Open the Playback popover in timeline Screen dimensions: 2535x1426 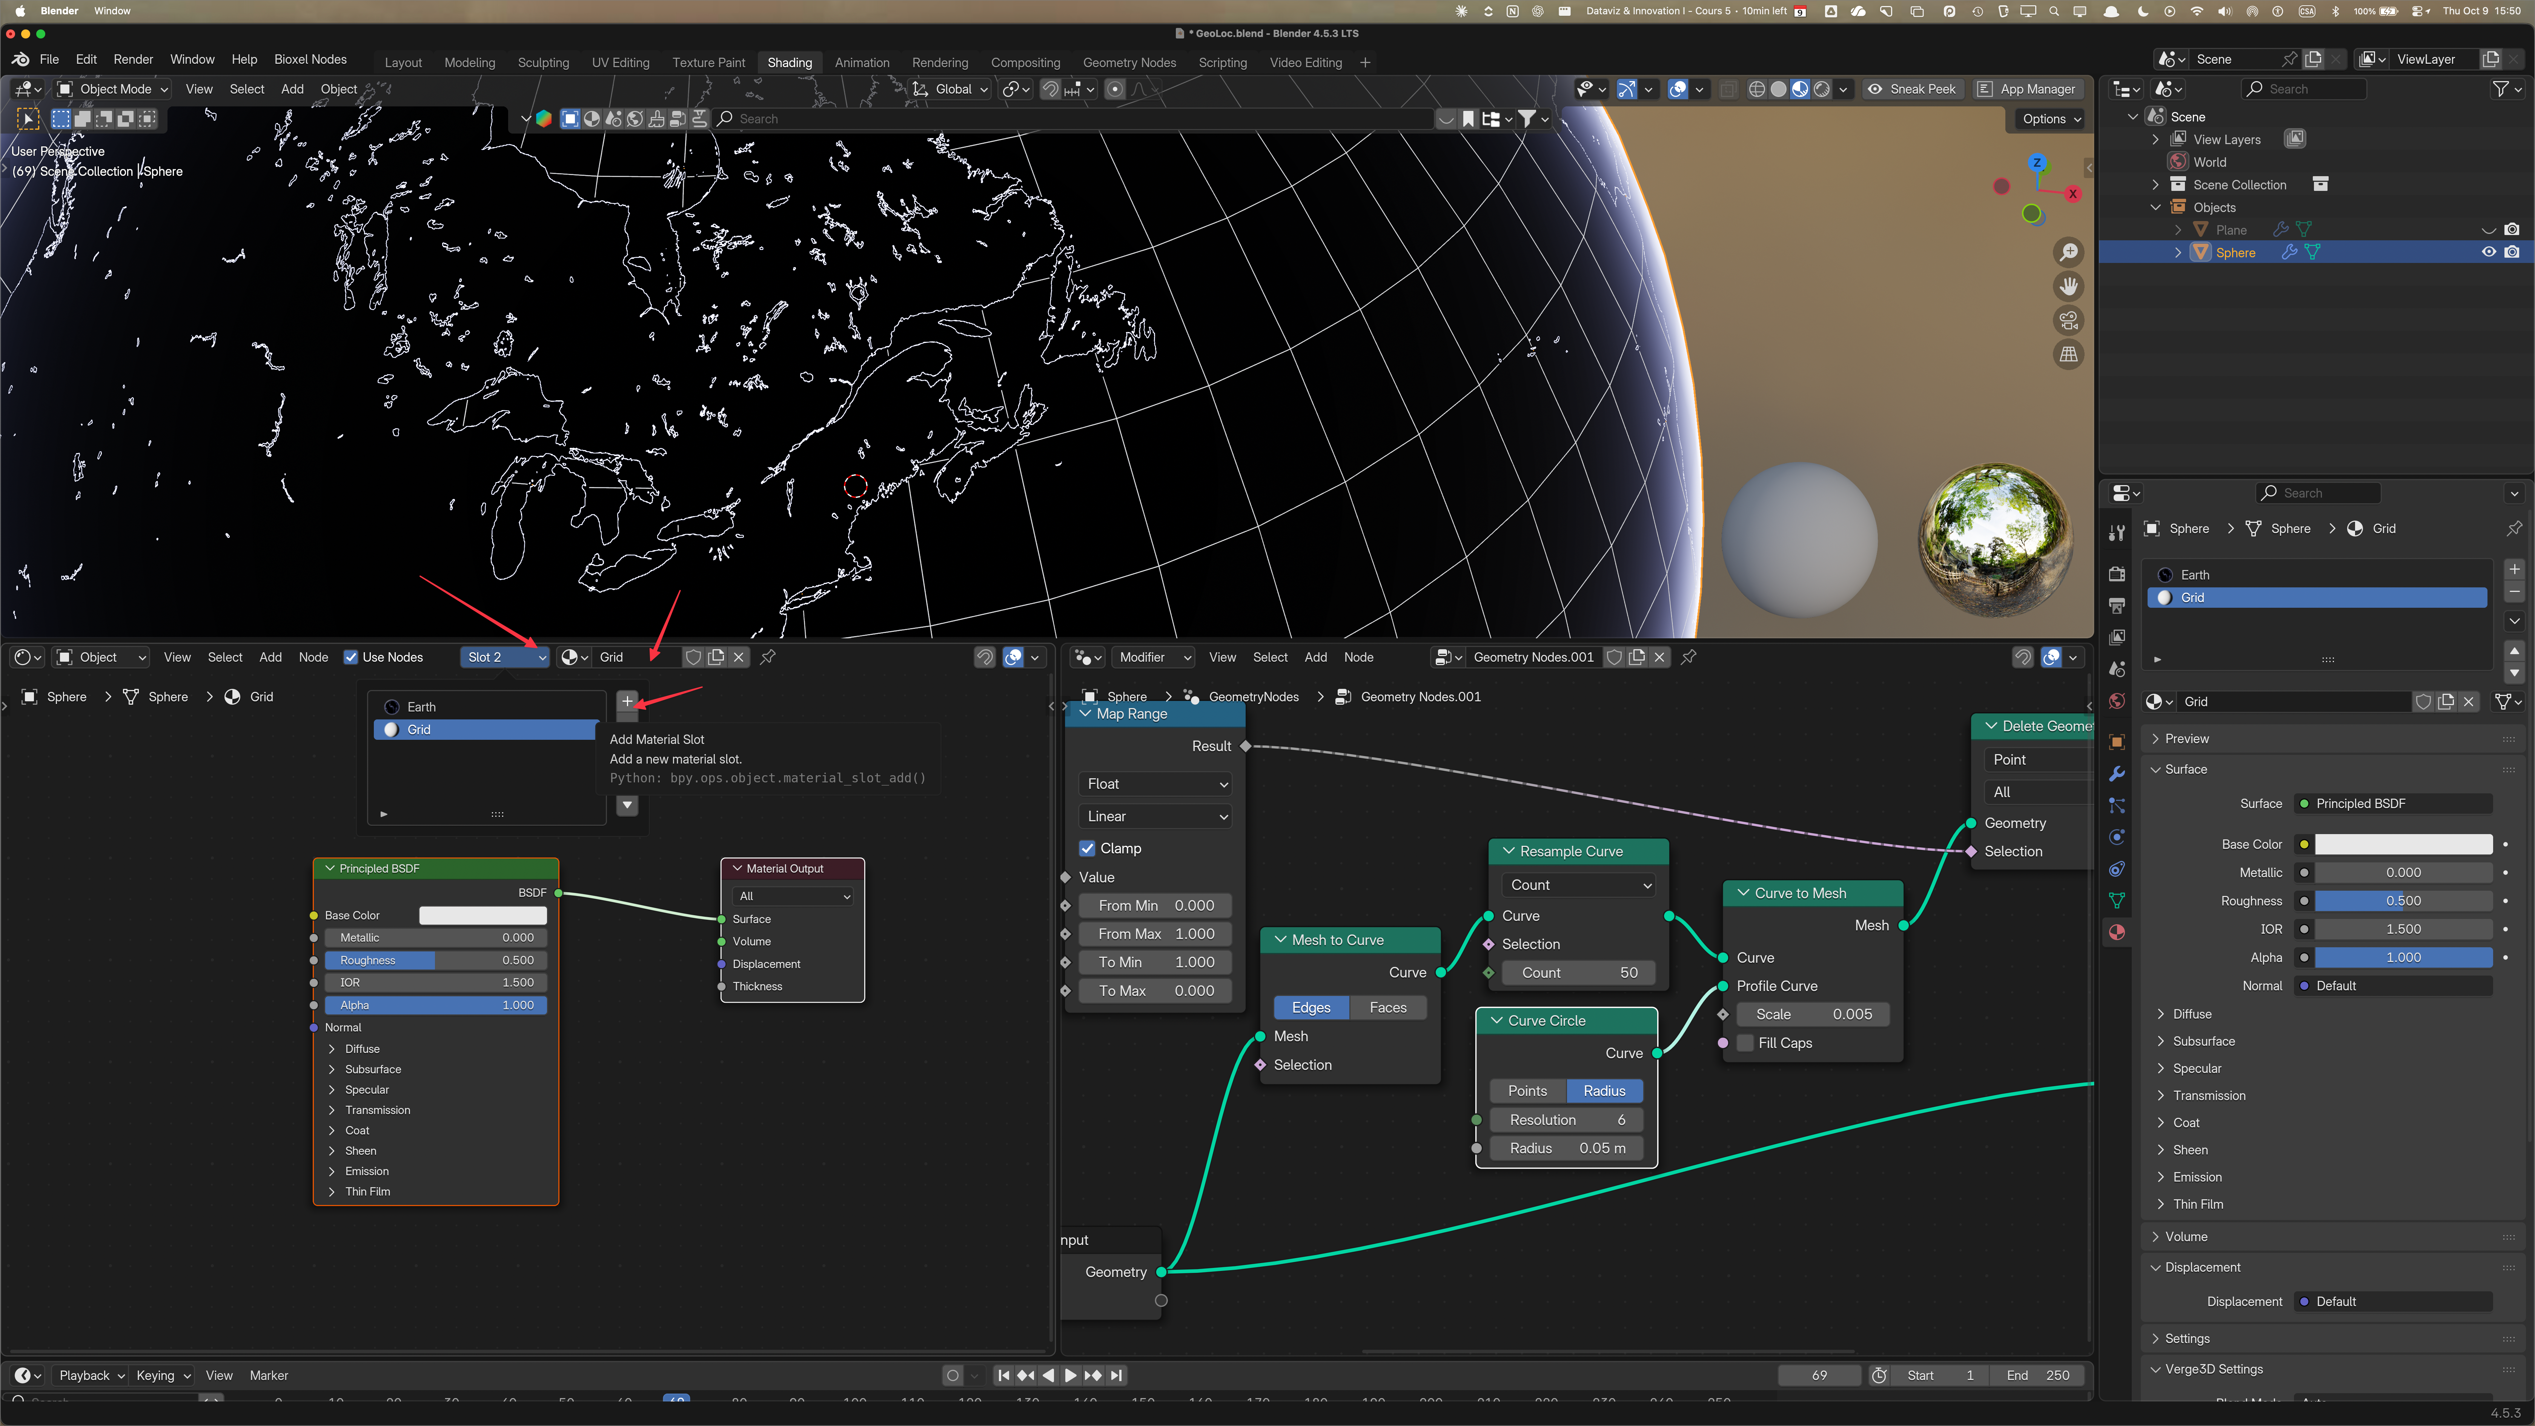click(x=92, y=1376)
